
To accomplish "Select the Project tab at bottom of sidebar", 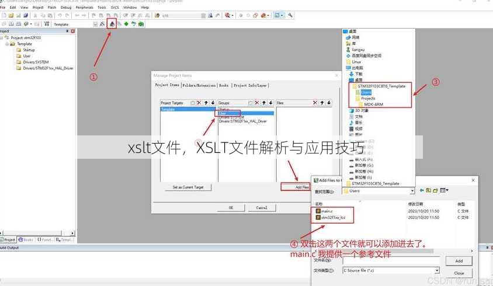I will tap(8, 239).
